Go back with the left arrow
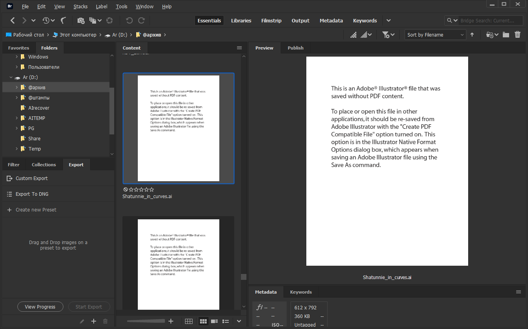528x329 pixels. 13,20
